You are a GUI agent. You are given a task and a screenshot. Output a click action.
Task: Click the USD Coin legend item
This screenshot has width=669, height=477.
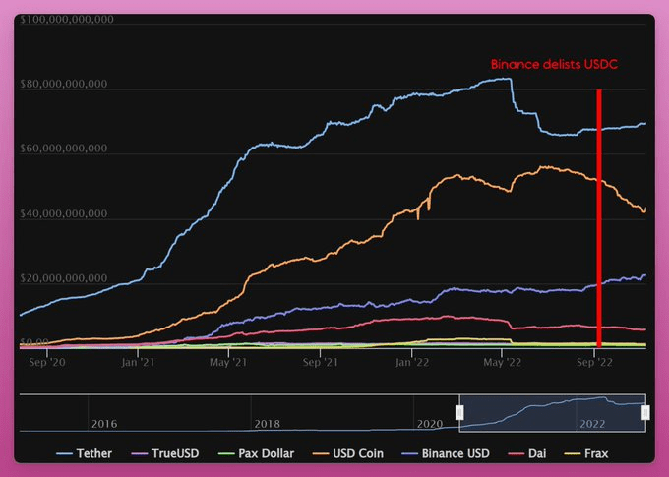[357, 453]
